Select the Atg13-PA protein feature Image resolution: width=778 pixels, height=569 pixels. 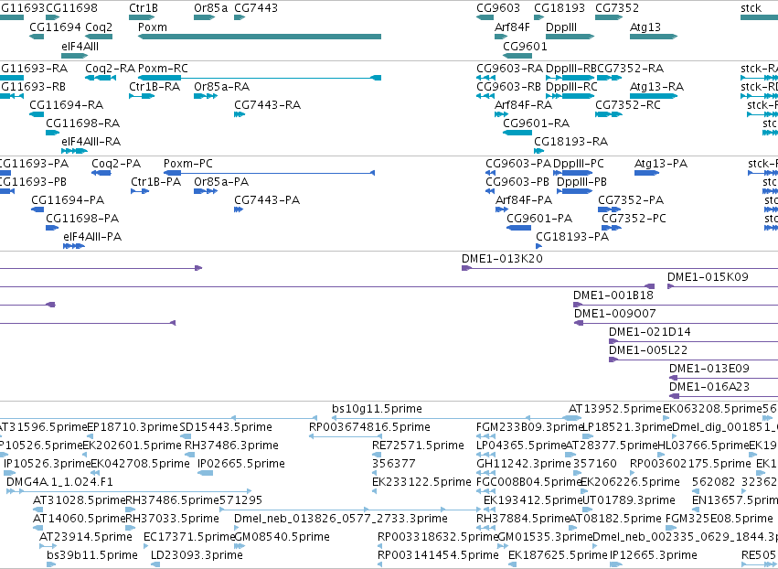click(x=647, y=173)
